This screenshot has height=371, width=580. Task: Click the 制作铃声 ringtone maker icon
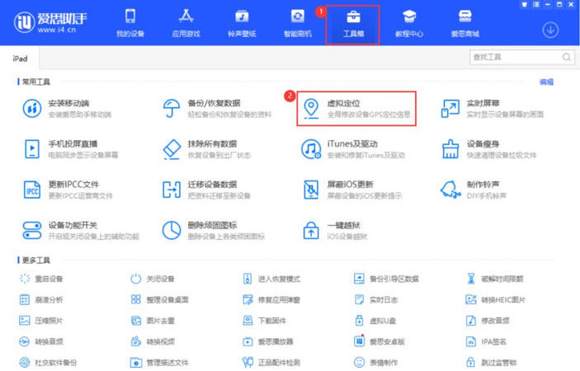coord(450,189)
